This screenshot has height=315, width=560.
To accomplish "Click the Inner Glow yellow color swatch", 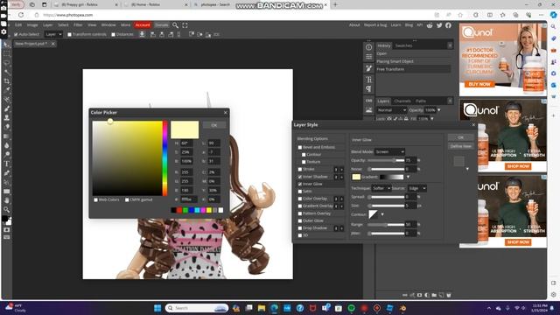I will (x=356, y=177).
